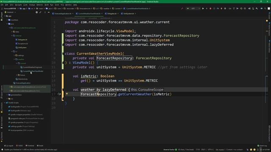This screenshot has width=271, height=152.
Task: Click the user avatar icon at toolbar end
Action: pos(269,8)
